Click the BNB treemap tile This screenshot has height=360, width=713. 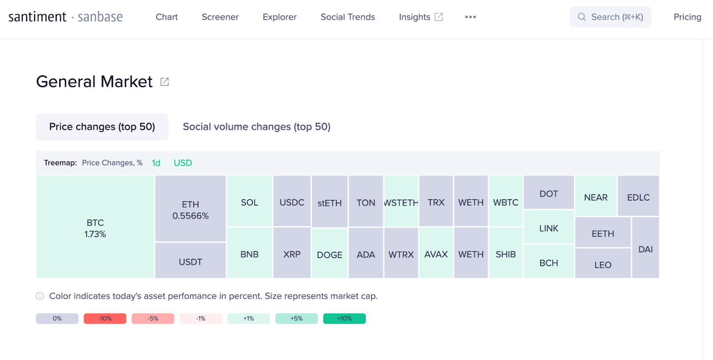pos(250,253)
